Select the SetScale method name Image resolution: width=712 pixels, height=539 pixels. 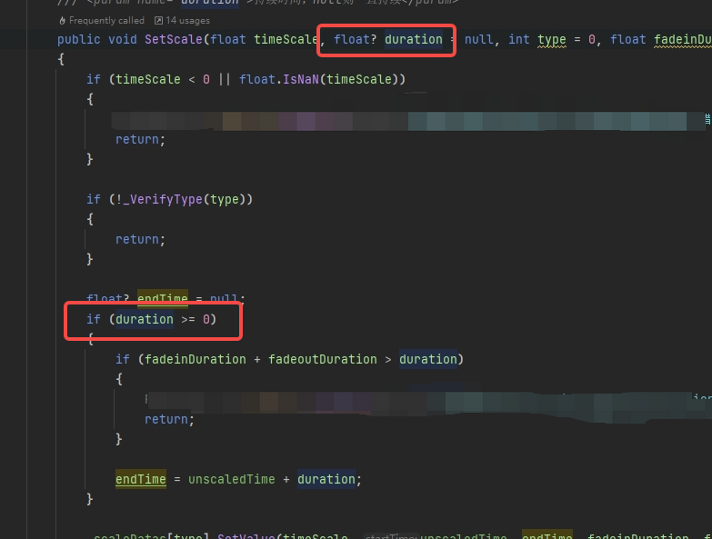(x=174, y=39)
